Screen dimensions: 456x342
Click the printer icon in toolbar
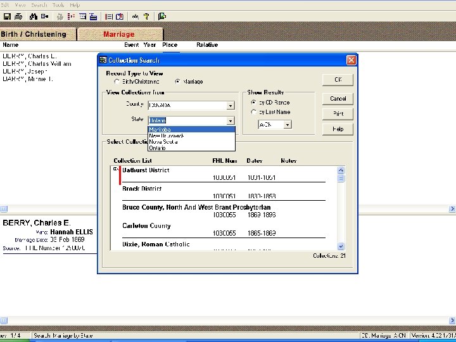click(18, 16)
